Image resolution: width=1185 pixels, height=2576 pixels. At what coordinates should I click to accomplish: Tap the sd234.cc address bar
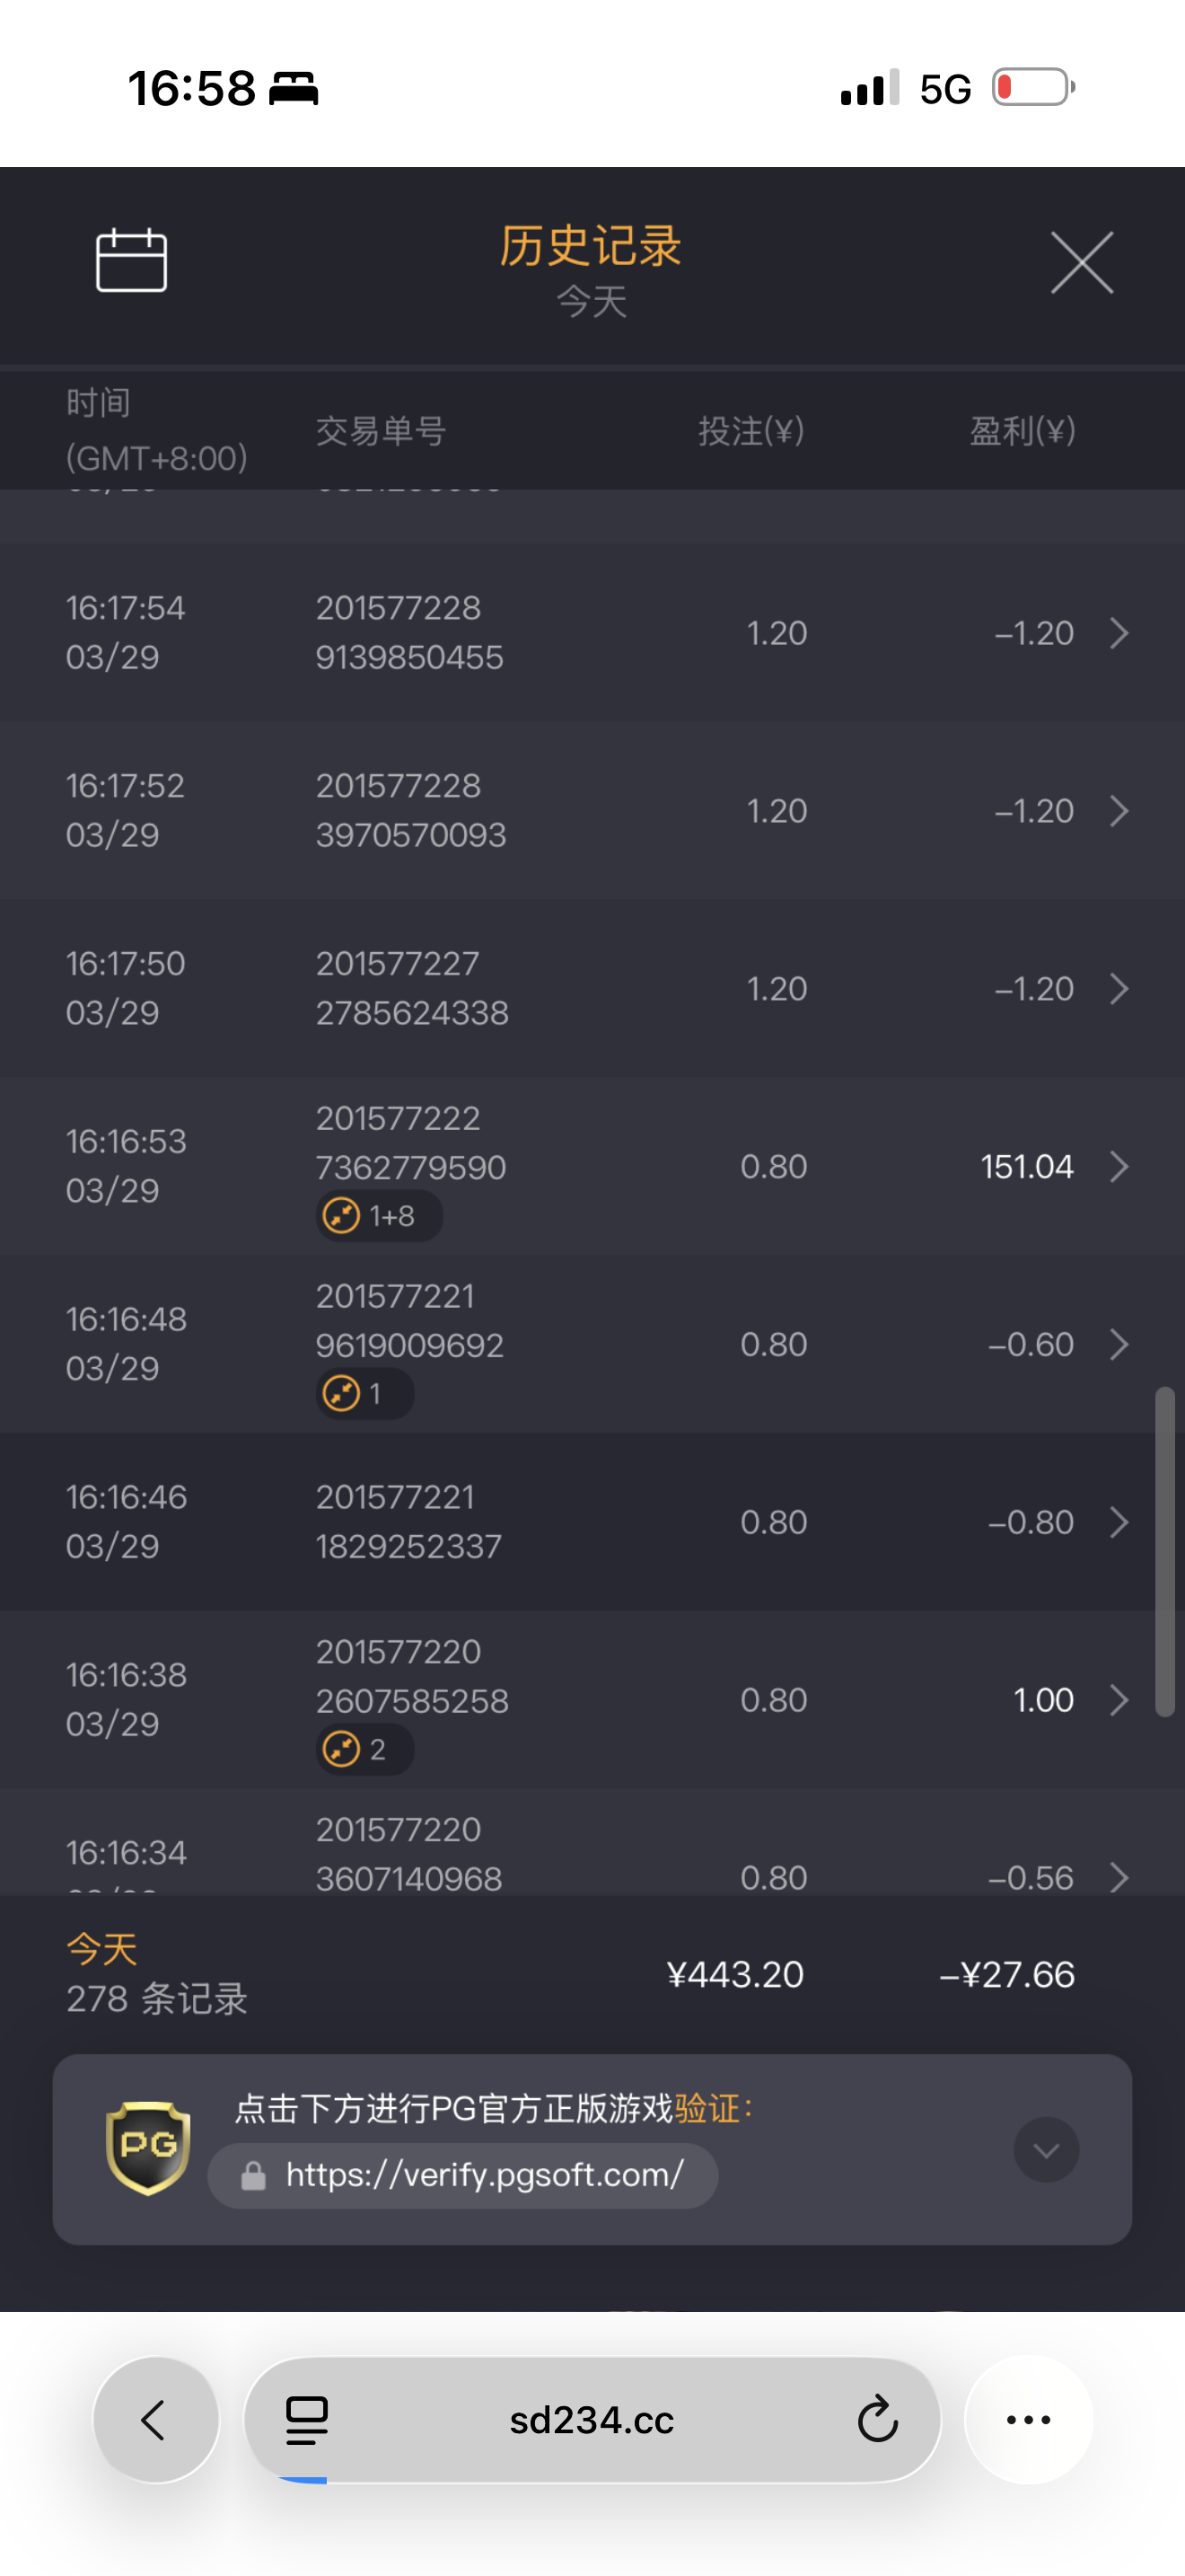click(592, 2419)
